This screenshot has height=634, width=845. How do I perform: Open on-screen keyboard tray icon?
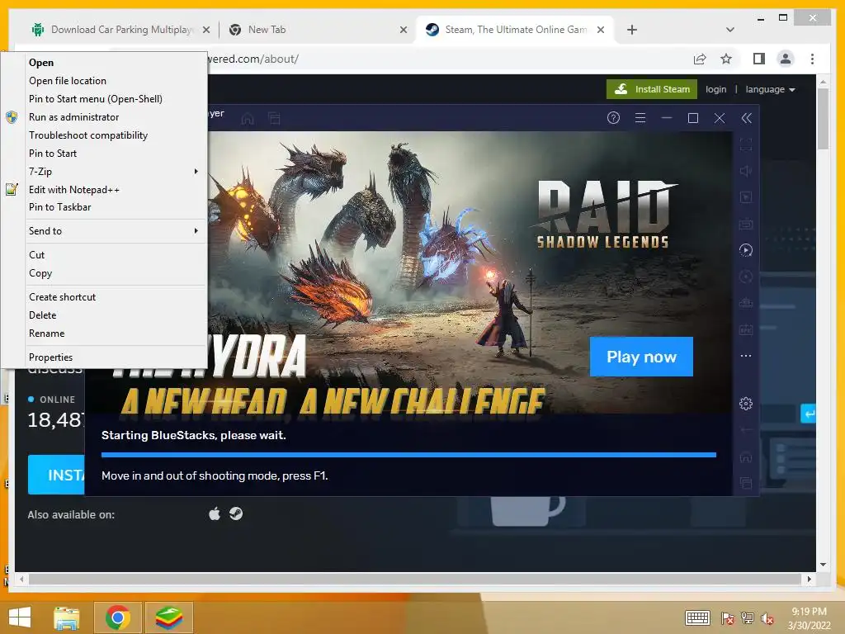tap(698, 617)
